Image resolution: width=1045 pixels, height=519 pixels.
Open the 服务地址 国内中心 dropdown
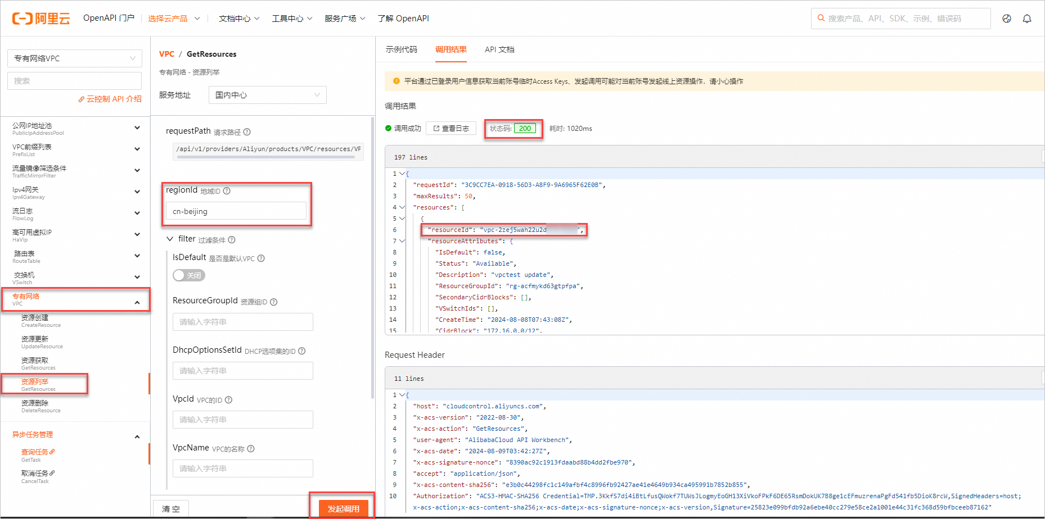click(267, 95)
